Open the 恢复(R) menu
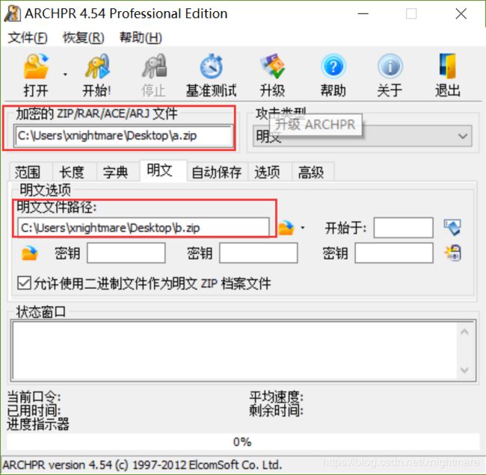This screenshot has height=475, width=486. [84, 38]
